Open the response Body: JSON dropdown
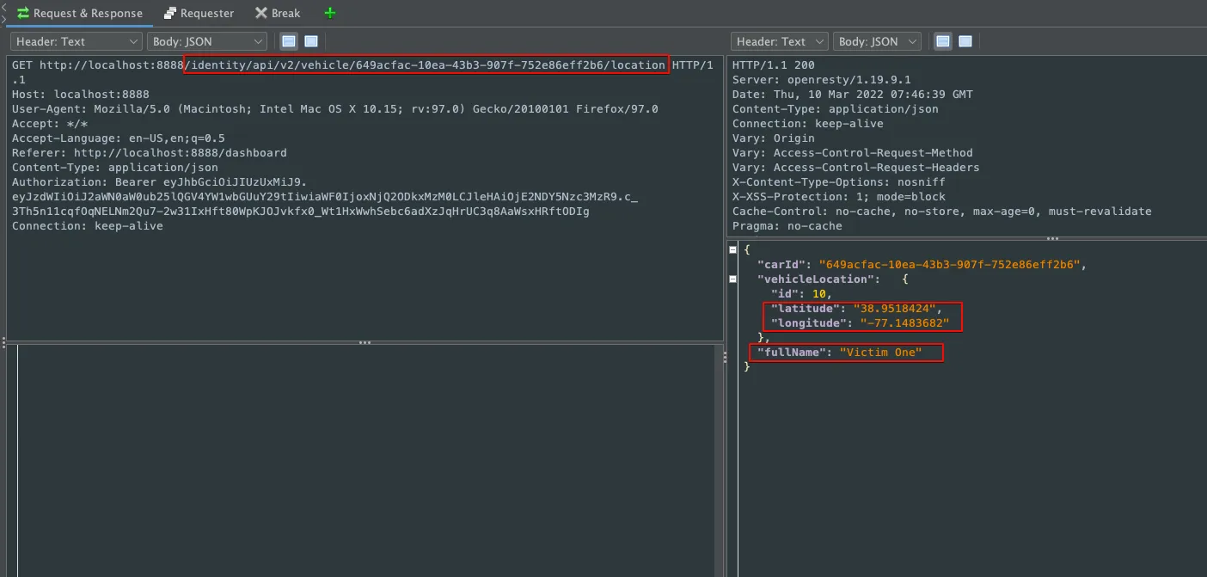The image size is (1207, 577). tap(877, 41)
